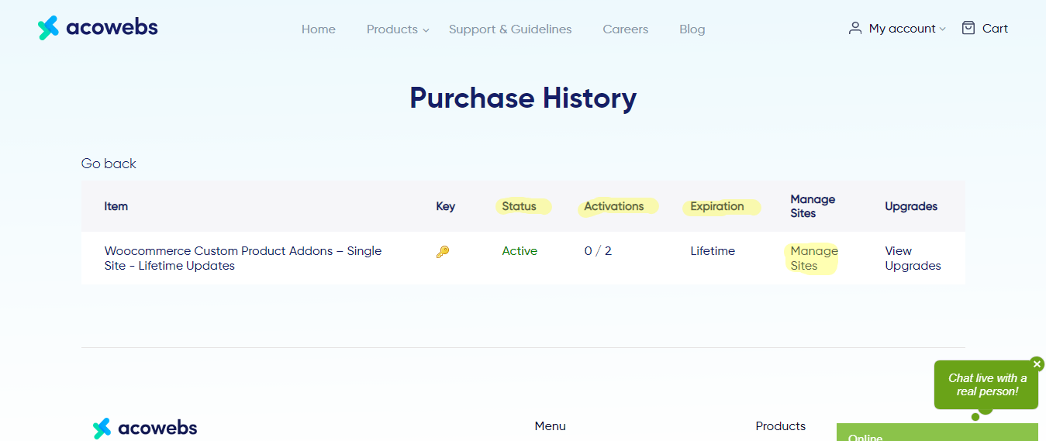Open the Manage Sites link in the row
1046x441 pixels.
[814, 258]
